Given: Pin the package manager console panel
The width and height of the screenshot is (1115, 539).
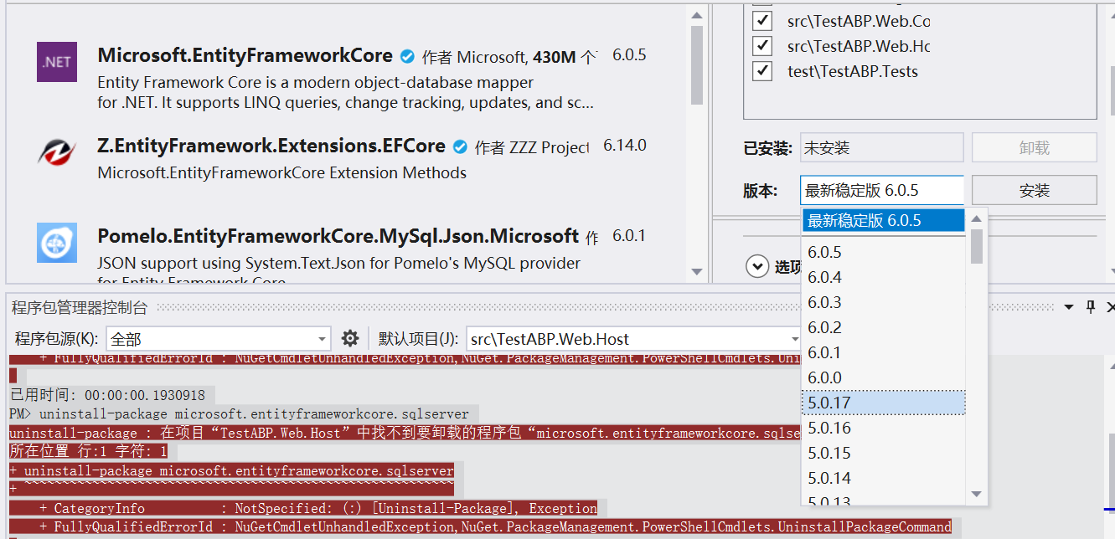Looking at the screenshot, I should (x=1091, y=307).
